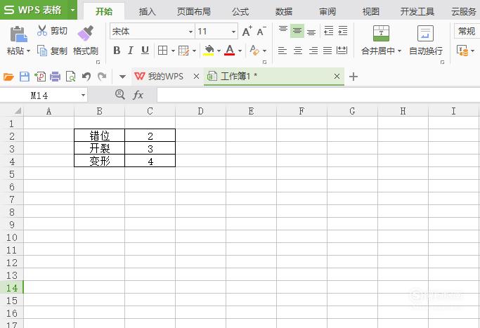The height and width of the screenshot is (328, 480).
Task: Select the Format Painter brush
Action: point(86,33)
